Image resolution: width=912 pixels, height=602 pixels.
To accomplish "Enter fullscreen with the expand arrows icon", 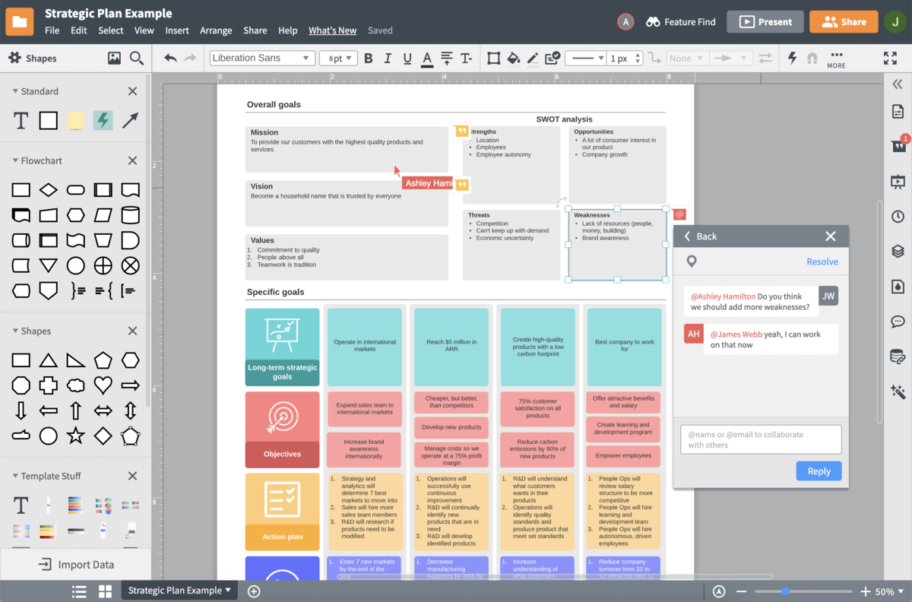I will click(890, 59).
